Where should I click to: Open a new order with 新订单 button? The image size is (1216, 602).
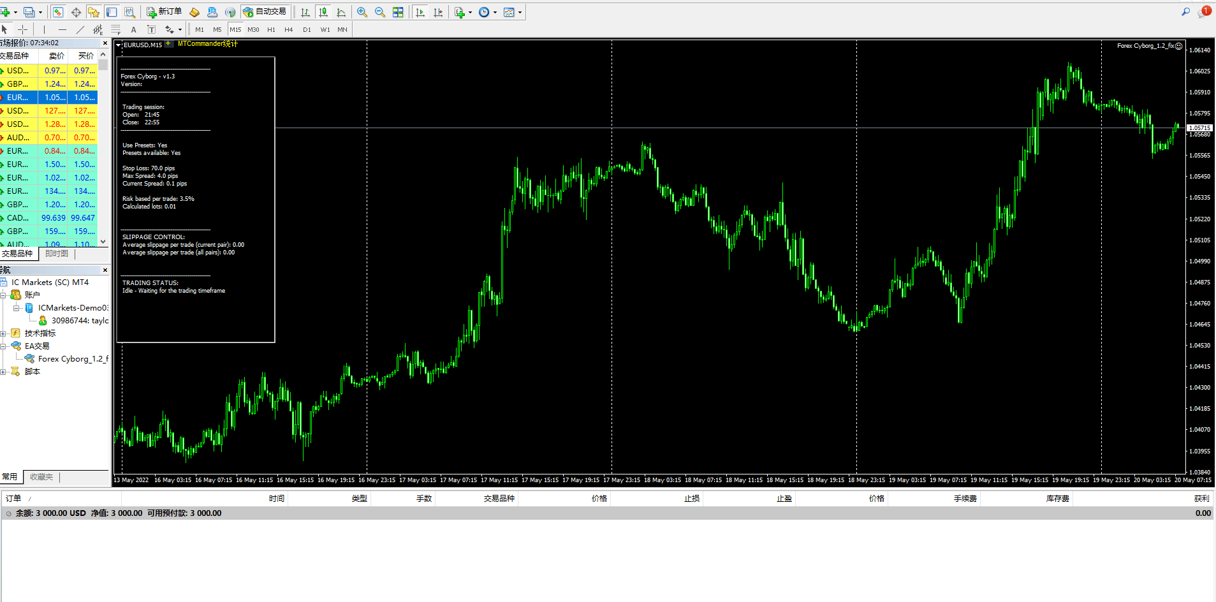(x=165, y=11)
